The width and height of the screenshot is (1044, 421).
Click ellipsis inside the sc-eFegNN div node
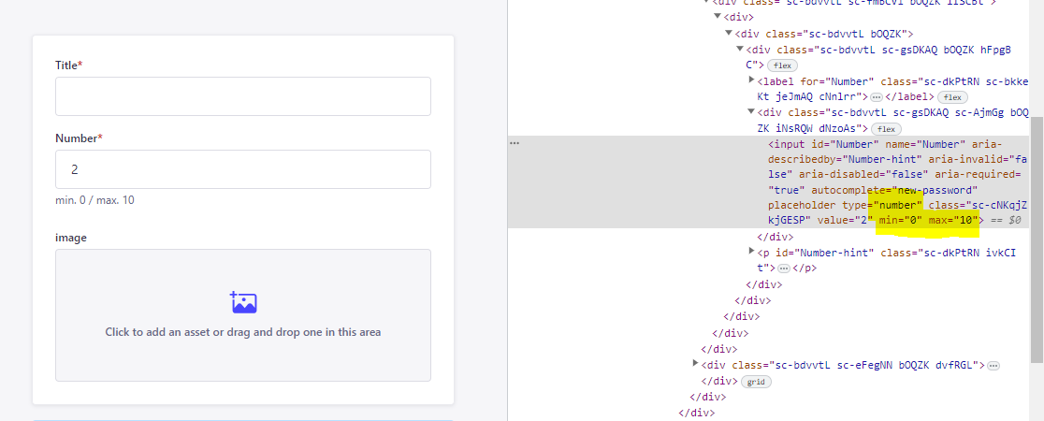click(x=993, y=364)
